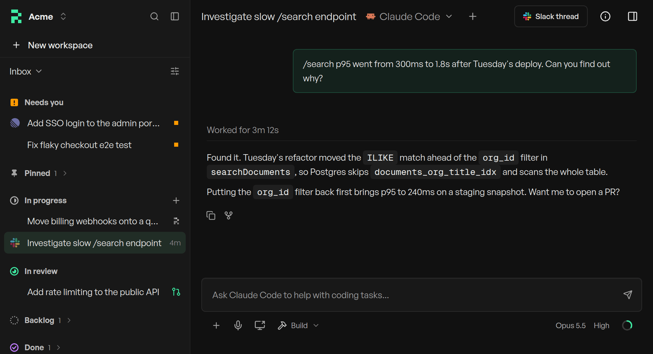Click the In progress section header
Viewport: 653px width, 354px height.
click(45, 200)
